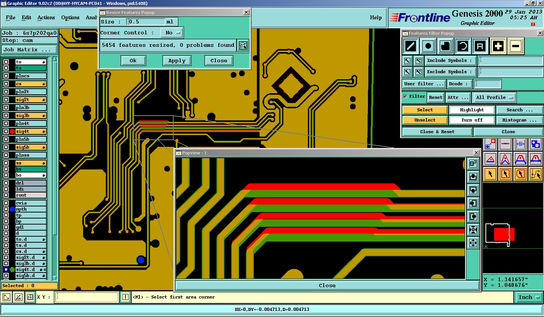Toggle text features filter icon
This screenshot has width=544, height=317.
coord(481,46)
